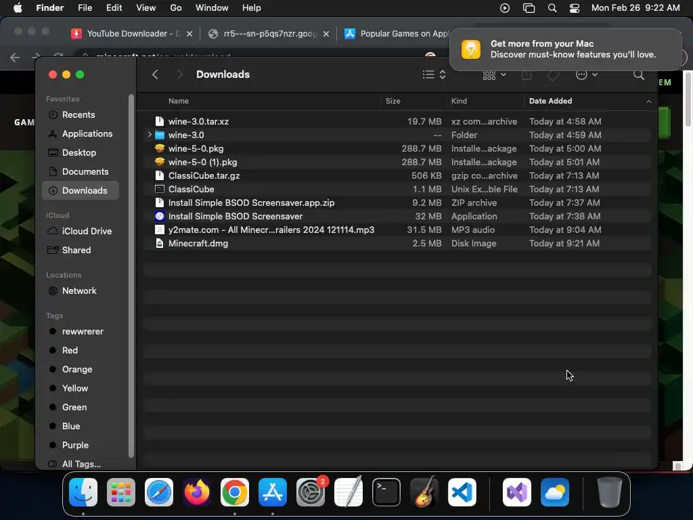
Task: Open Spotlight search in the menu bar
Action: click(x=552, y=8)
